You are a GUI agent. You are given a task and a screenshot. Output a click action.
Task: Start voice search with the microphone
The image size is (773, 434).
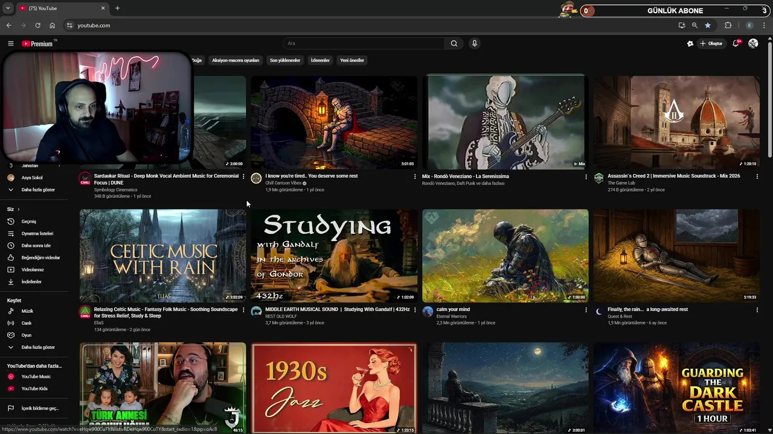point(474,43)
